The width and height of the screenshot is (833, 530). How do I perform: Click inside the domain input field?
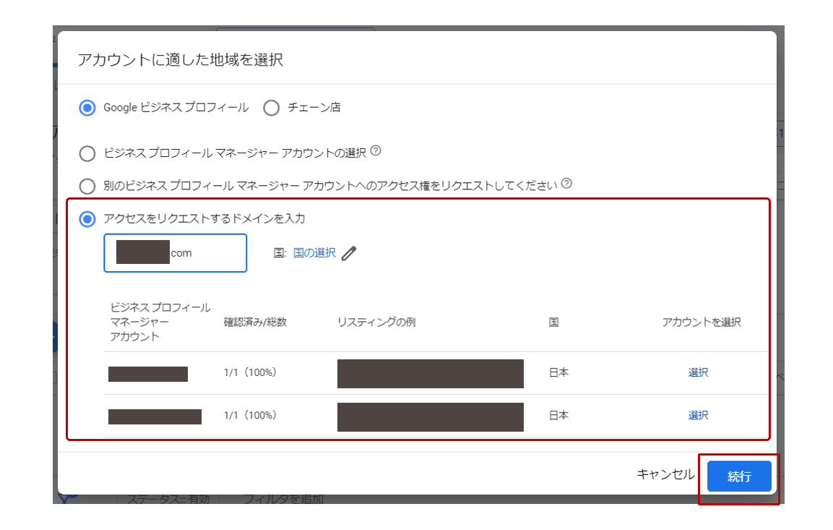pyautogui.click(x=175, y=253)
